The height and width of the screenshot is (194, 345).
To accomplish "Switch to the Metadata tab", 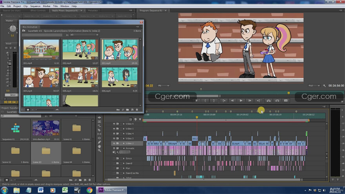I will pyautogui.click(x=93, y=10).
